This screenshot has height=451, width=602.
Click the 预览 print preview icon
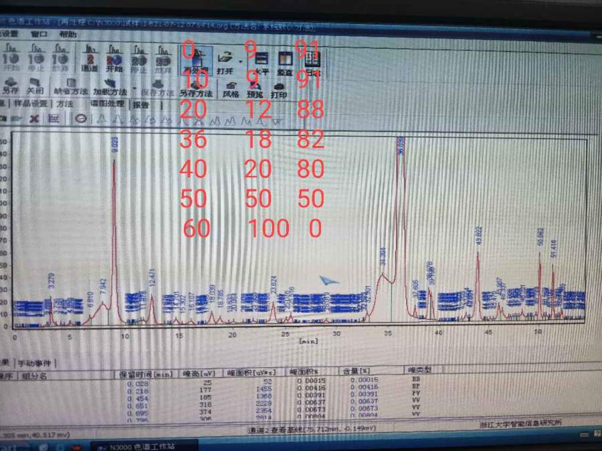(x=255, y=90)
